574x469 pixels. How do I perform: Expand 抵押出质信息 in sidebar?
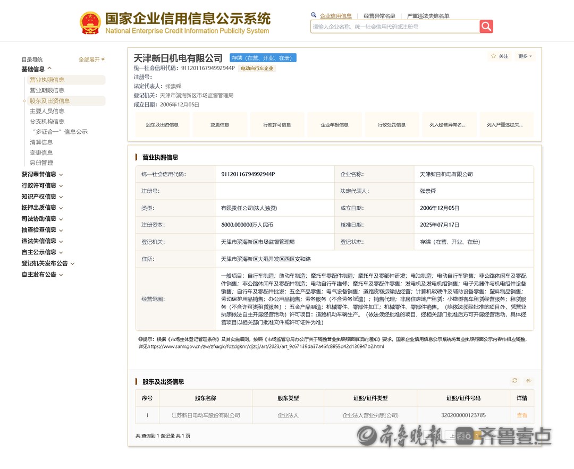coord(42,208)
